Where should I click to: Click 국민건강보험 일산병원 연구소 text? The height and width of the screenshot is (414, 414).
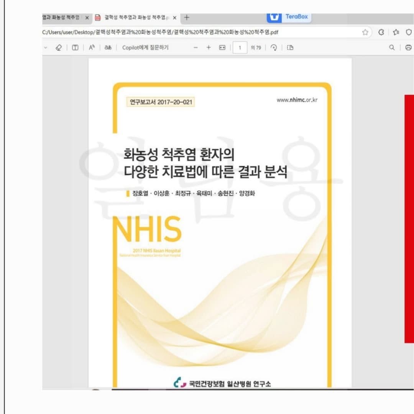tap(230, 384)
